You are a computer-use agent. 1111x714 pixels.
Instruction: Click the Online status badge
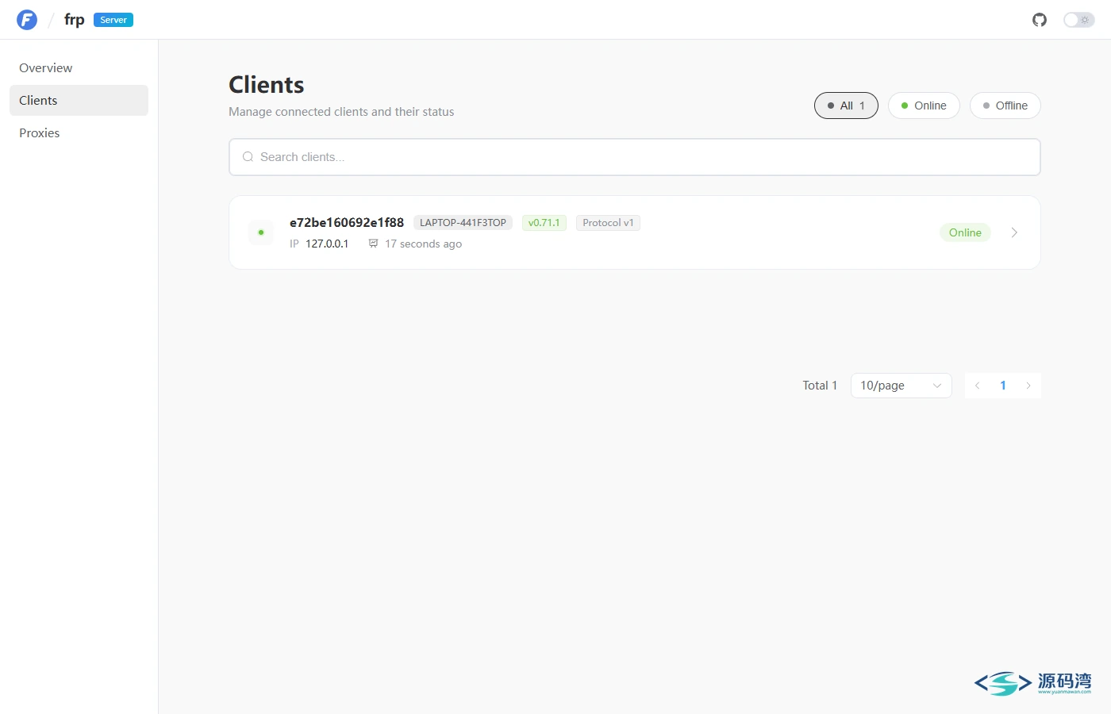click(965, 232)
